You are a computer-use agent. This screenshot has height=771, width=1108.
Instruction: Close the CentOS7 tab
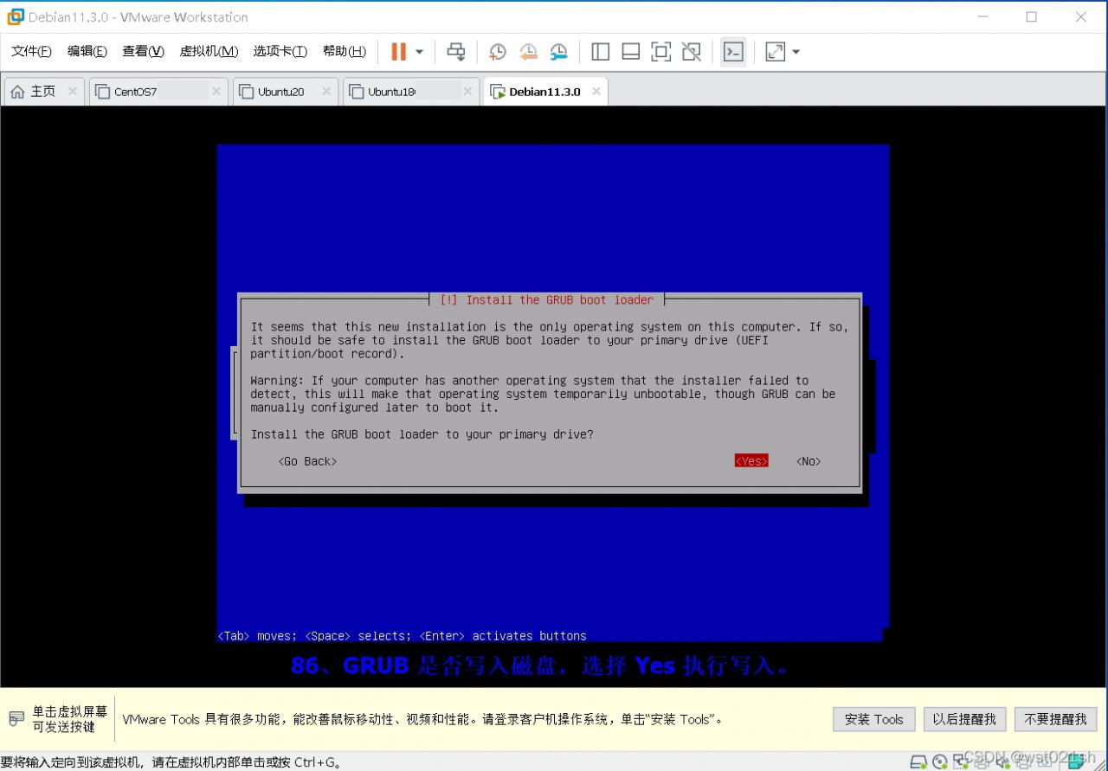pyautogui.click(x=216, y=91)
